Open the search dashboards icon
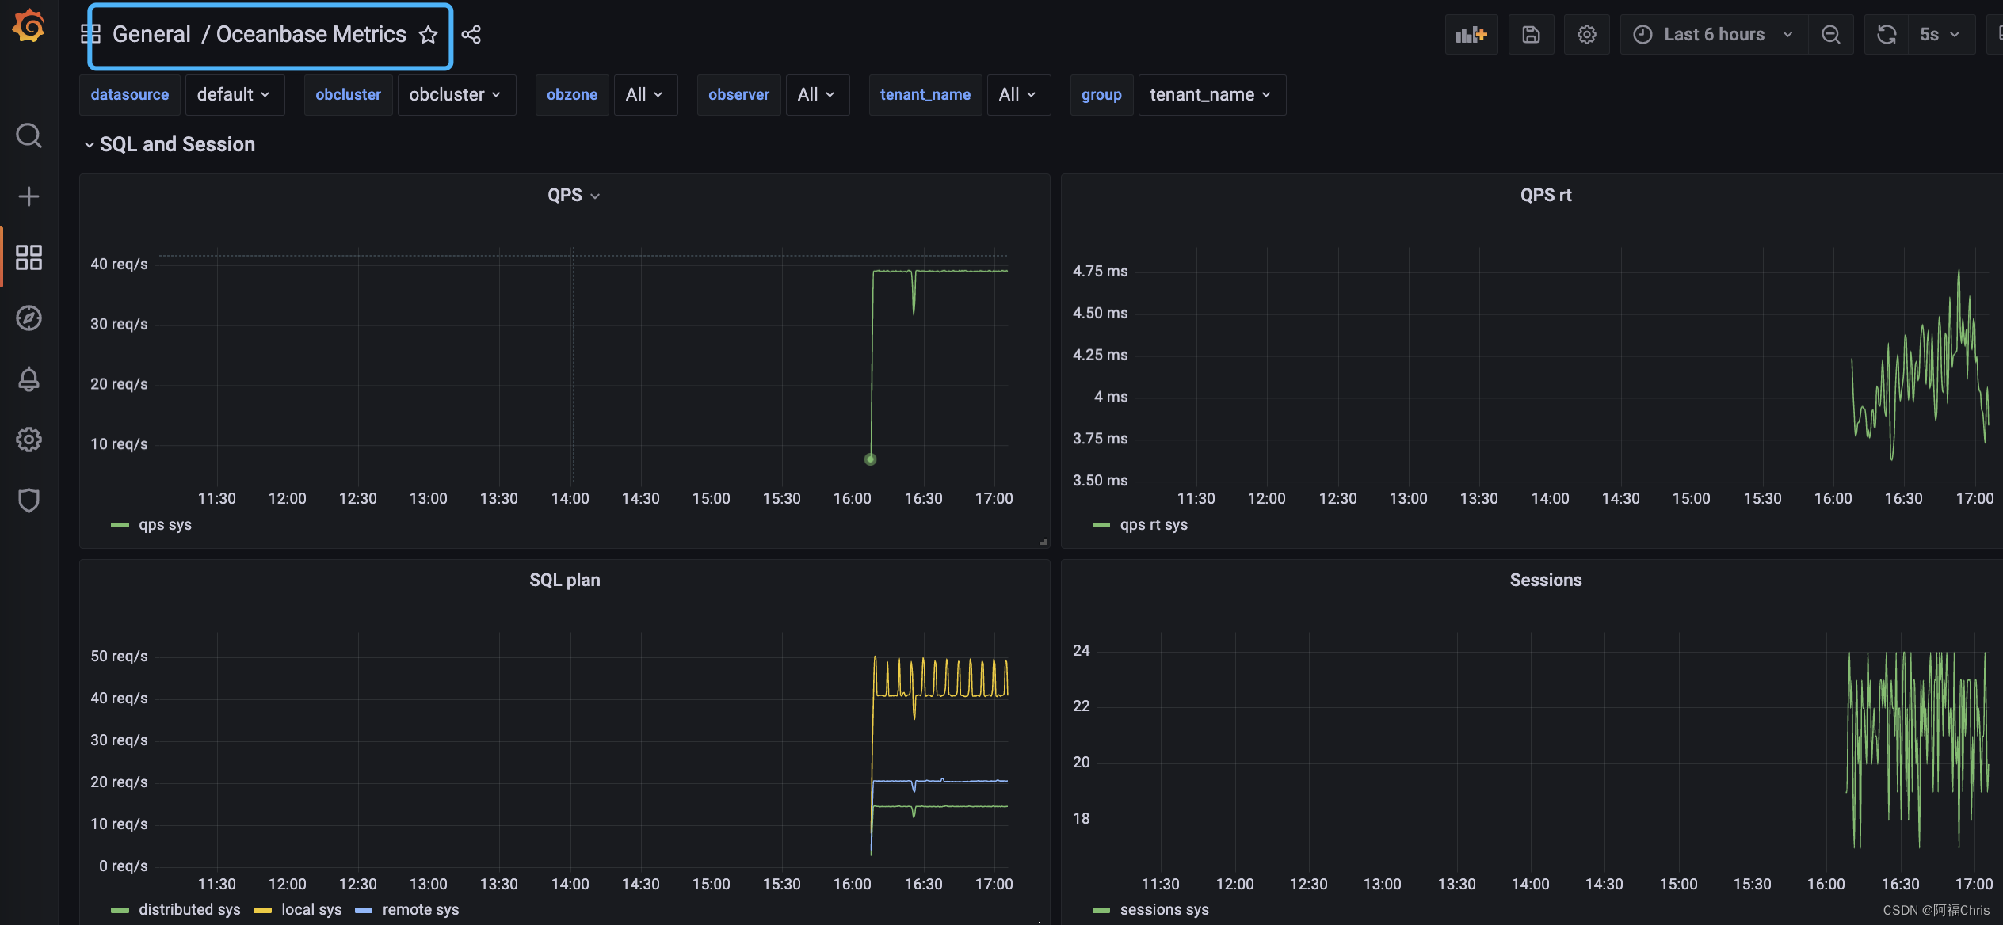2003x925 pixels. (29, 135)
